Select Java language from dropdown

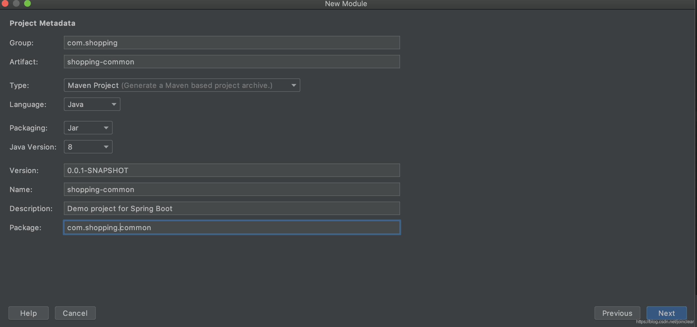coord(91,104)
